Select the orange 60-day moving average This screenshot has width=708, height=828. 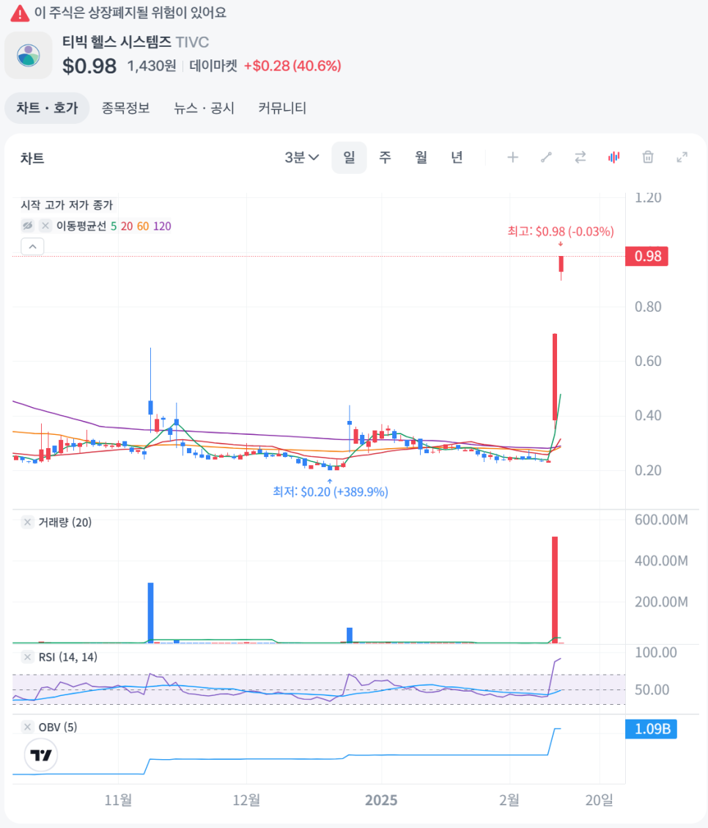143,226
